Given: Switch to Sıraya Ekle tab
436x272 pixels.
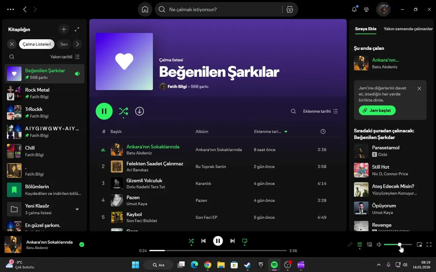Looking at the screenshot, I should coord(366,29).
